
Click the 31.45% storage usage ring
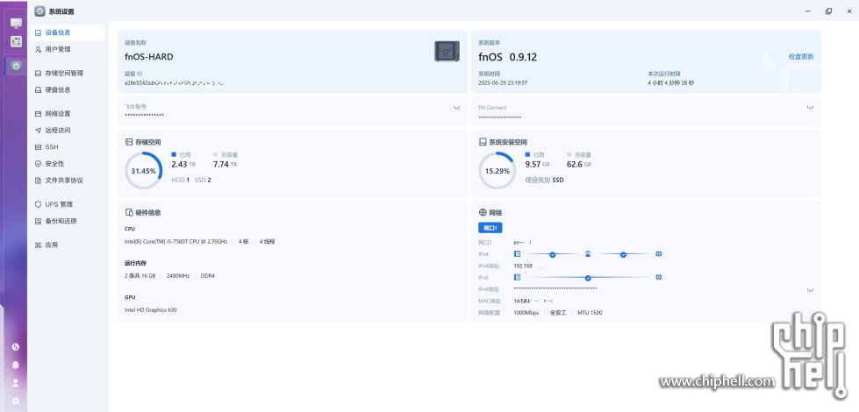[x=144, y=171]
